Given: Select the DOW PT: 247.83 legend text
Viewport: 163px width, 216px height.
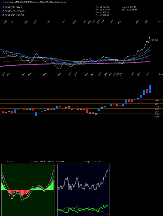Looking at the screenshot, I should [x=14, y=15].
